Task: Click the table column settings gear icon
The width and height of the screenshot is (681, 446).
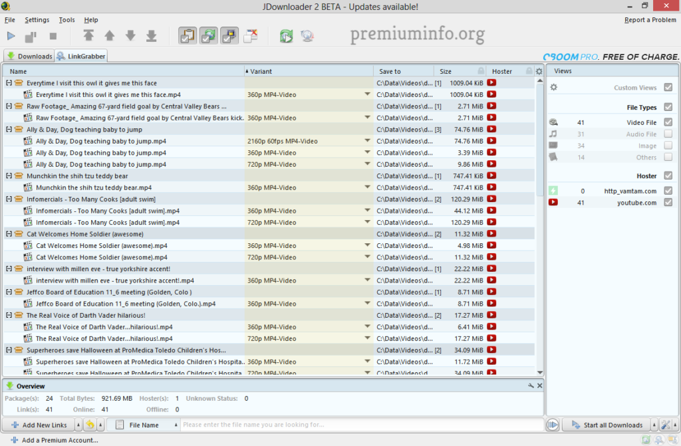Action: point(539,71)
